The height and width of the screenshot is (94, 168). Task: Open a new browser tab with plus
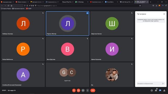150,2
